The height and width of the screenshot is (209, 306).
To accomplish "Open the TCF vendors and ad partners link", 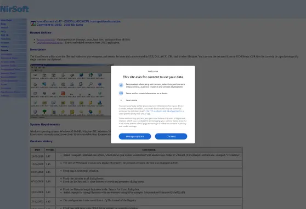I will click(164, 111).
